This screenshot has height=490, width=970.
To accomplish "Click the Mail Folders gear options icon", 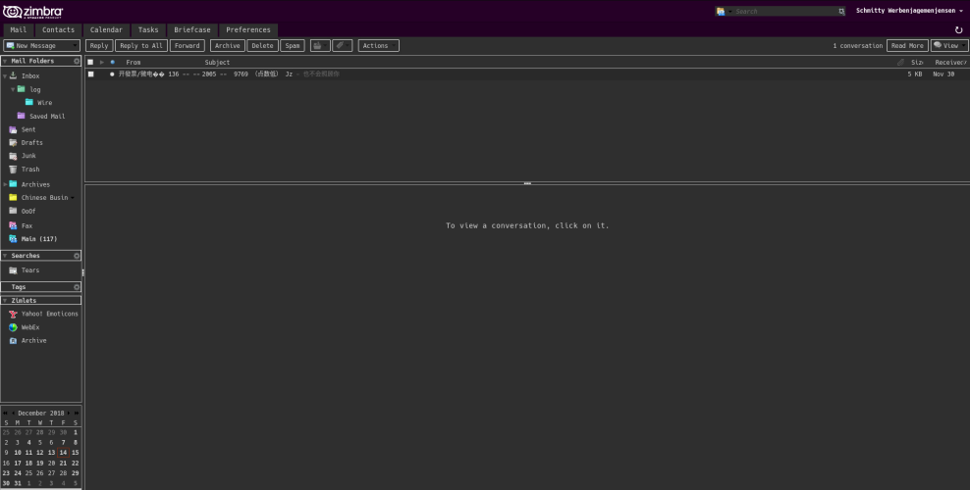I will pos(77,61).
